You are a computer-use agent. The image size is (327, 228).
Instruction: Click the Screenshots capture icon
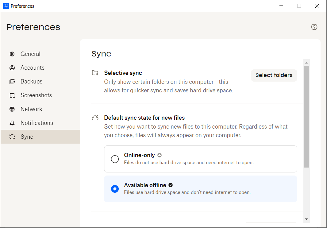click(x=12, y=95)
